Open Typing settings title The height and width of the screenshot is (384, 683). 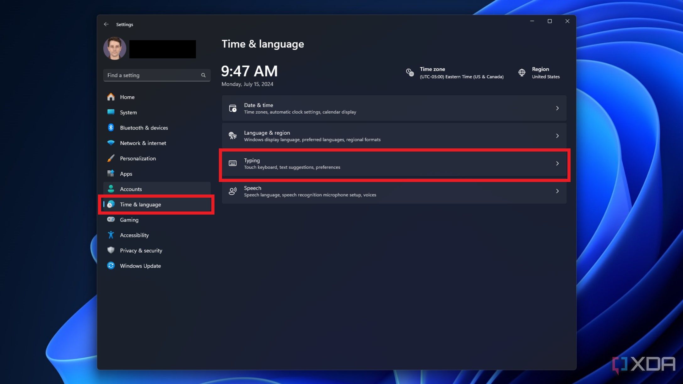click(x=252, y=160)
